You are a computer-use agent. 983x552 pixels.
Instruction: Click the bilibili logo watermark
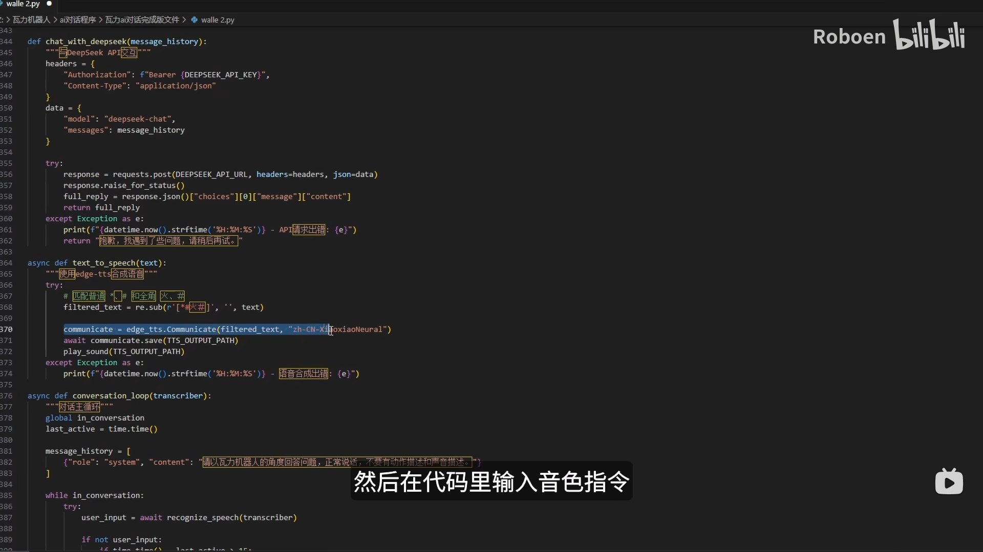coord(929,35)
